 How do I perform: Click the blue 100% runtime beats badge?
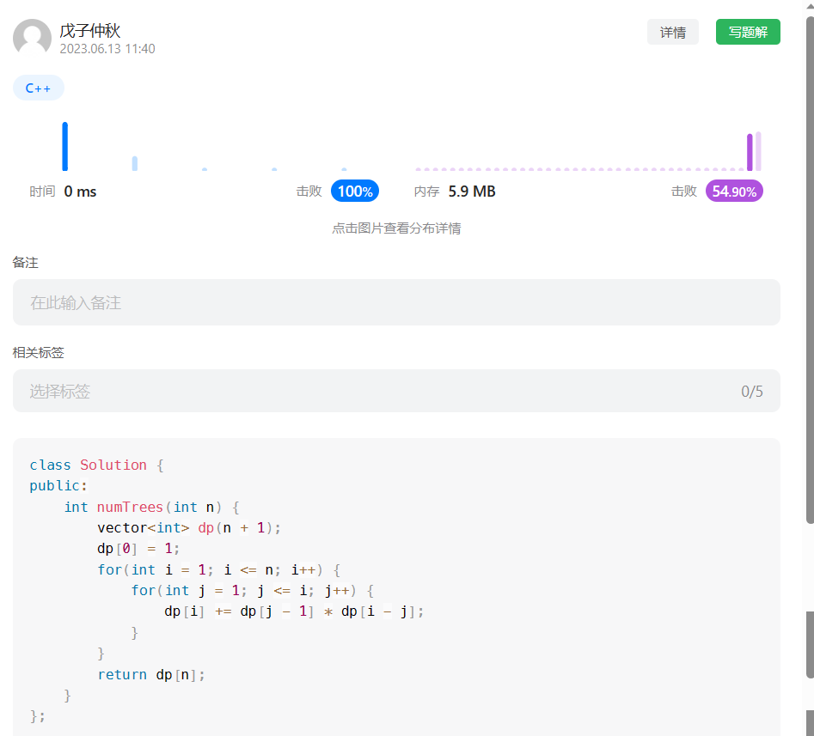click(x=354, y=191)
